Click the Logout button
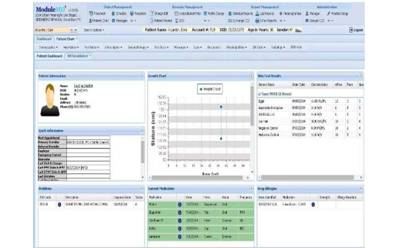Screen dimensions: 398x248 click(x=356, y=30)
